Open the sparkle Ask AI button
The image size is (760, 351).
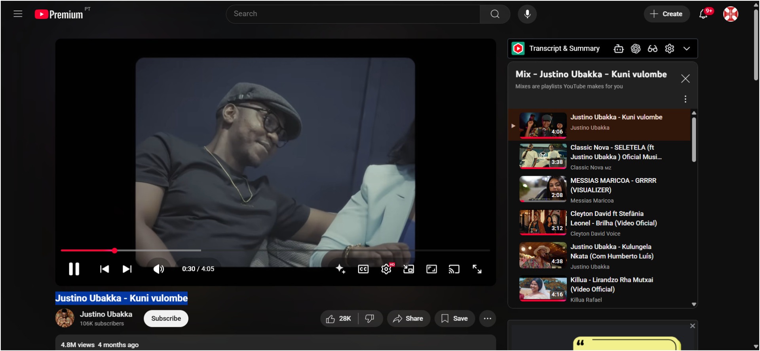click(x=340, y=269)
